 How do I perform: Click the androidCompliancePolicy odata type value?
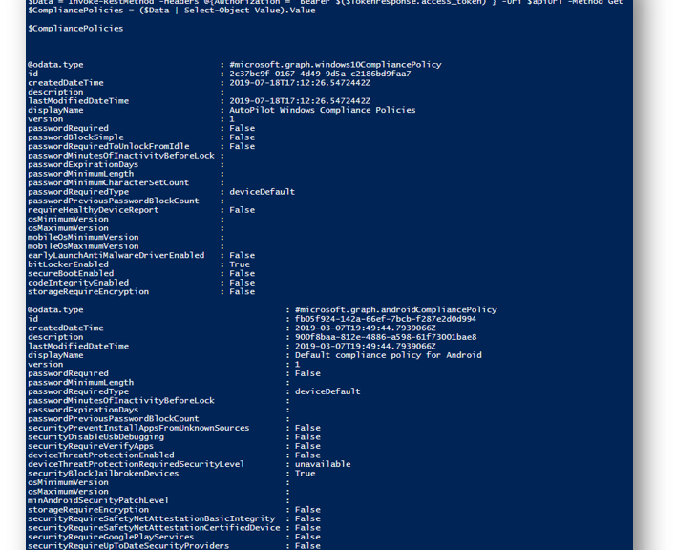[x=396, y=310]
